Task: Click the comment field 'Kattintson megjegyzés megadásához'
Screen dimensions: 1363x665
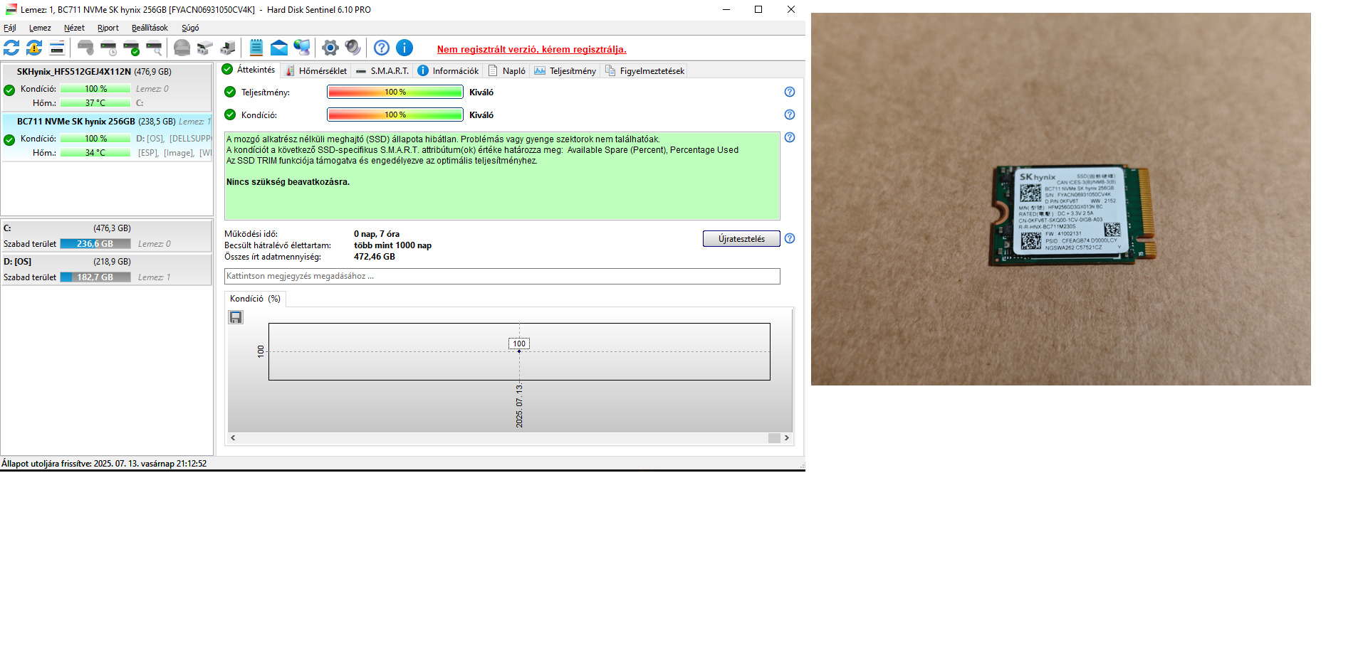Action: tap(502, 276)
